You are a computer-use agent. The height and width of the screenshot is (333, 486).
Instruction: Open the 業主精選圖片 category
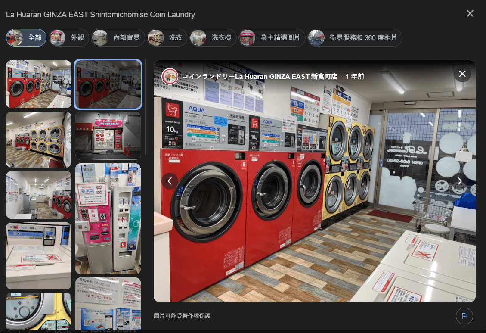272,37
